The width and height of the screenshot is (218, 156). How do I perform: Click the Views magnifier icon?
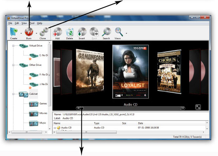click(119, 32)
